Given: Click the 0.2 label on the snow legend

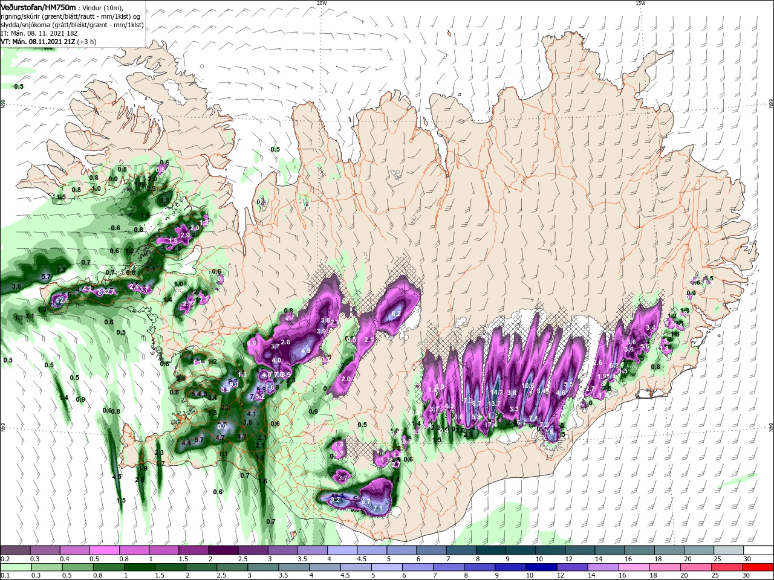Looking at the screenshot, I should pos(5,559).
